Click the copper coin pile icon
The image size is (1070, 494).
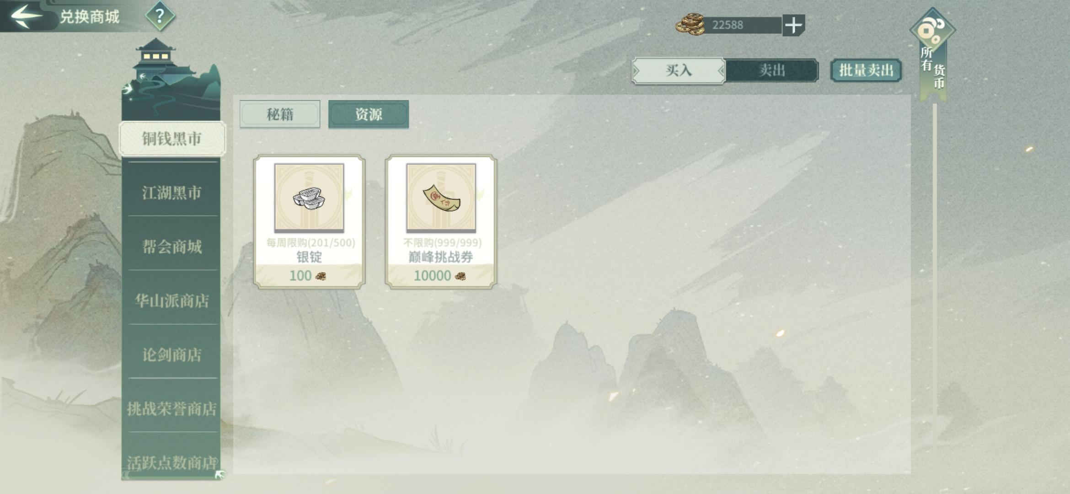pos(690,25)
